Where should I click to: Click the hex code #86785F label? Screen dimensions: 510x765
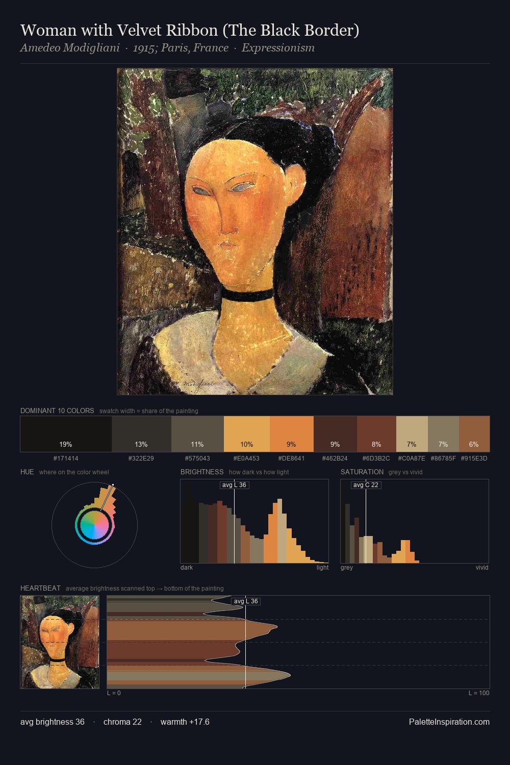click(x=443, y=458)
